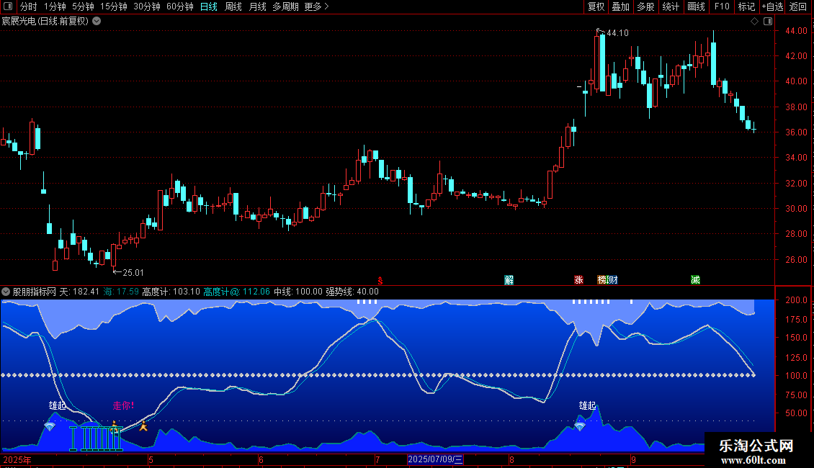Viewport: 814px width, 468px height.
Task: Click the 高度计@: 112.06 value
Action: pyautogui.click(x=237, y=292)
